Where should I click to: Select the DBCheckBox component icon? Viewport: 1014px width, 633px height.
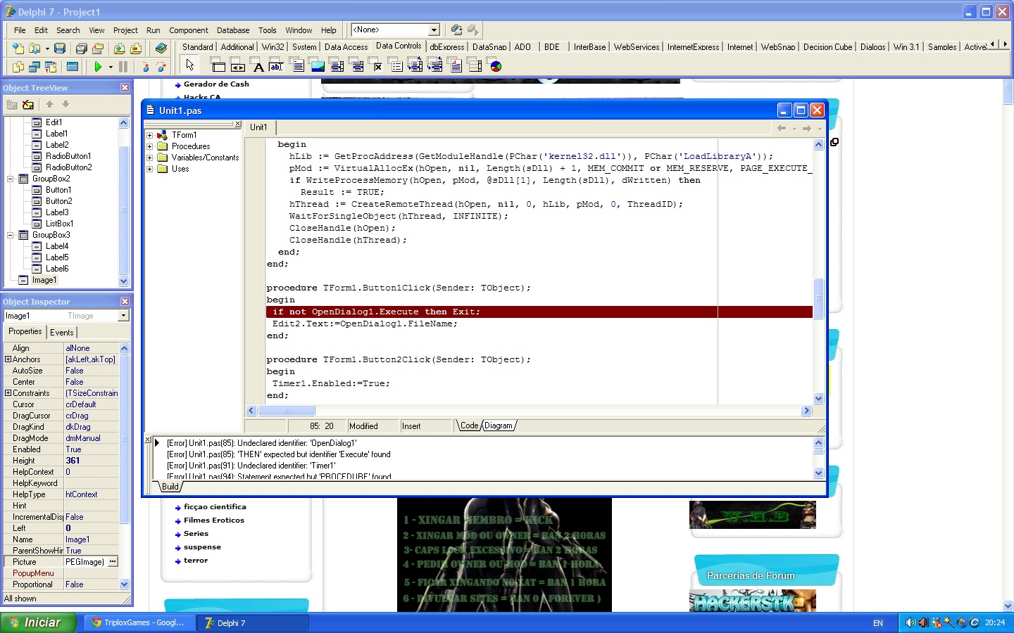(x=377, y=66)
